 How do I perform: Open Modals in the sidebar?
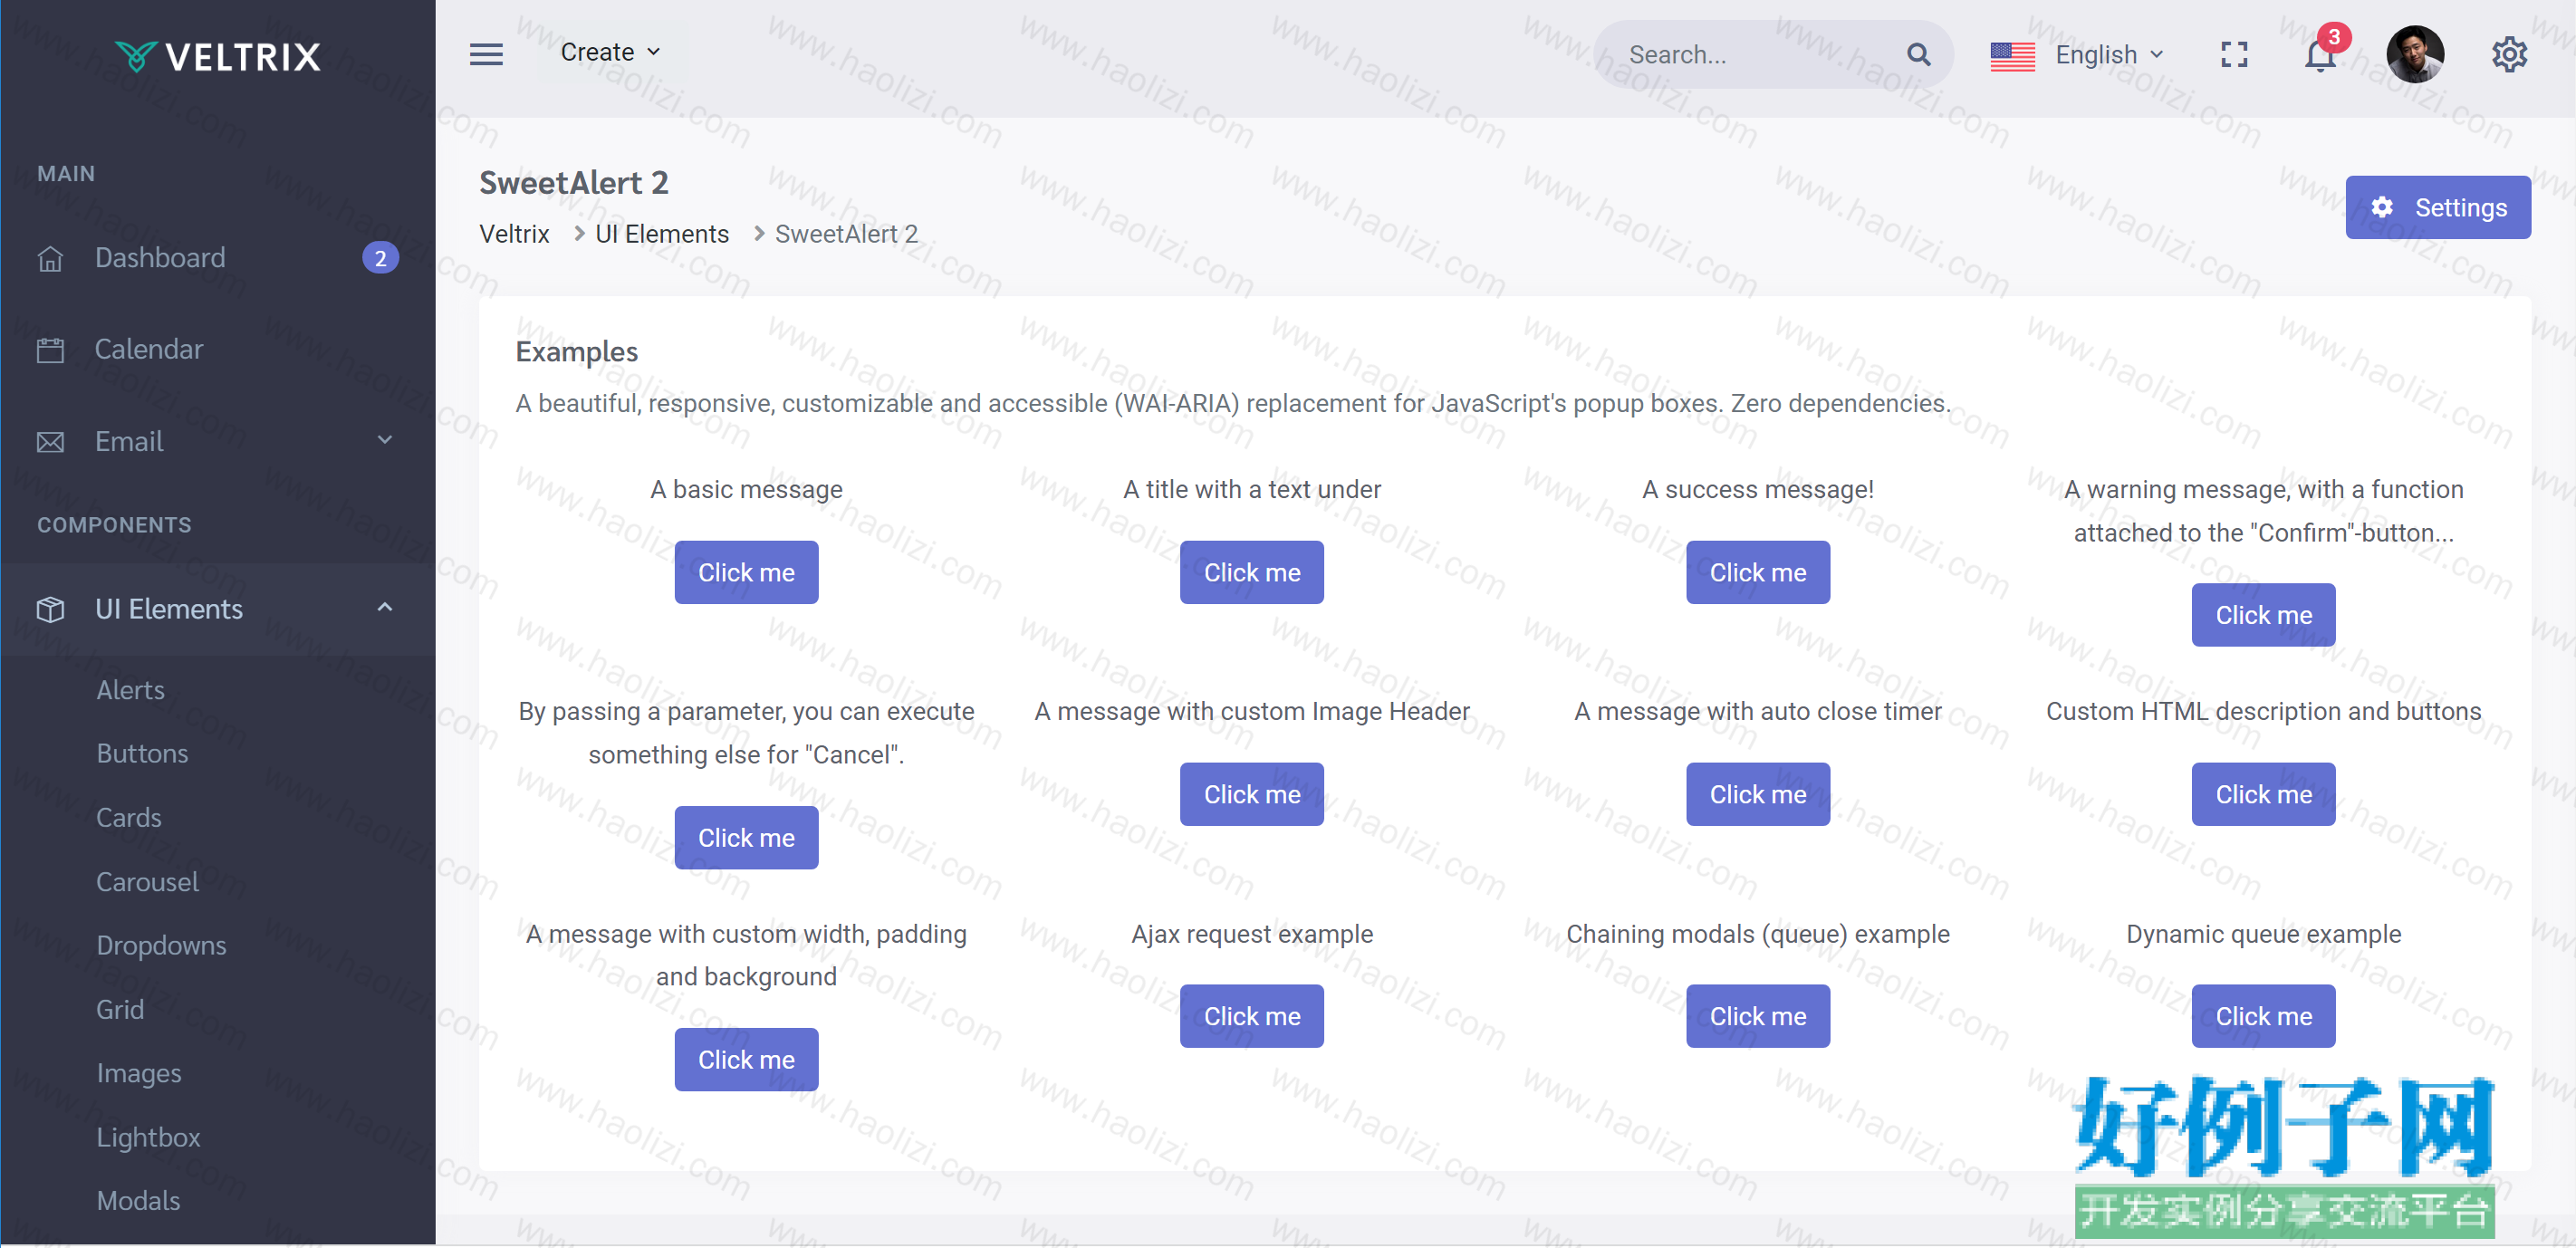click(138, 1201)
